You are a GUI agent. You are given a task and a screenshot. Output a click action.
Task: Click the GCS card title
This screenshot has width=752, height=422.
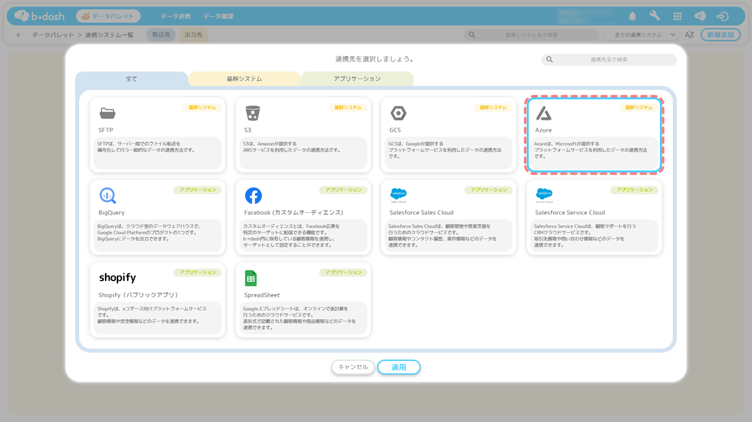(x=395, y=130)
